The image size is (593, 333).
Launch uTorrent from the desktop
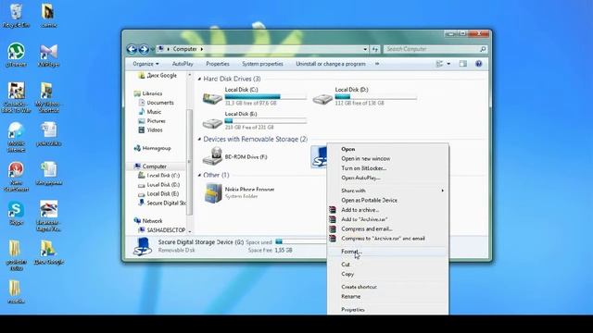(x=16, y=52)
